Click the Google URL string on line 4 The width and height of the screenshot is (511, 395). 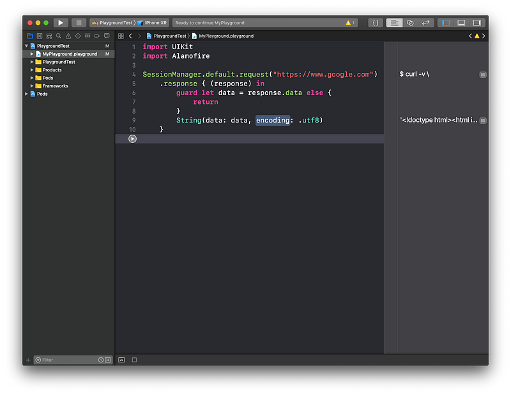point(323,74)
